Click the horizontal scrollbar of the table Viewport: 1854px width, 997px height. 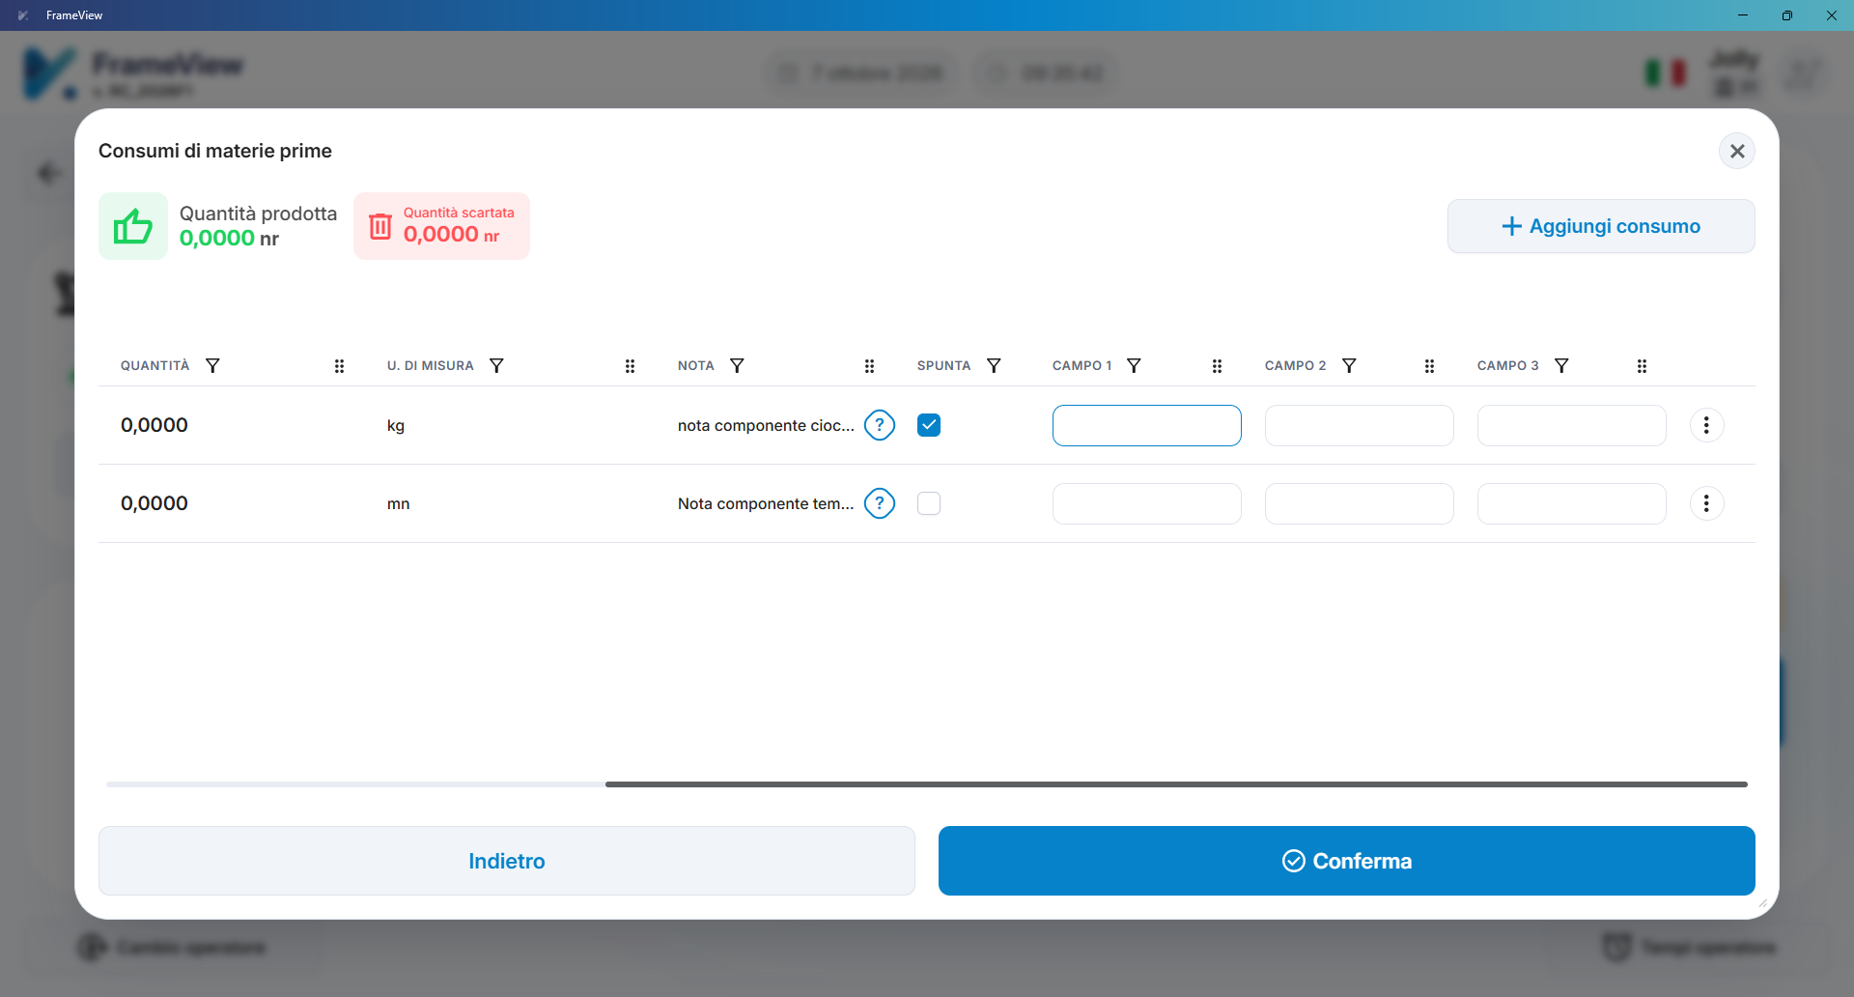[x=1176, y=784]
